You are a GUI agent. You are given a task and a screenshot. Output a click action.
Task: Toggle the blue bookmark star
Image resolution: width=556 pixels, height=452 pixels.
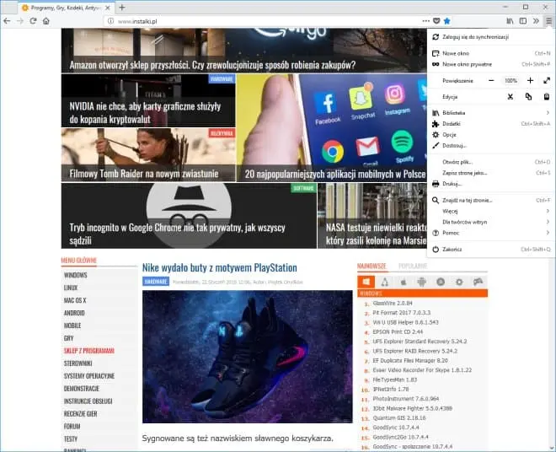click(x=446, y=21)
